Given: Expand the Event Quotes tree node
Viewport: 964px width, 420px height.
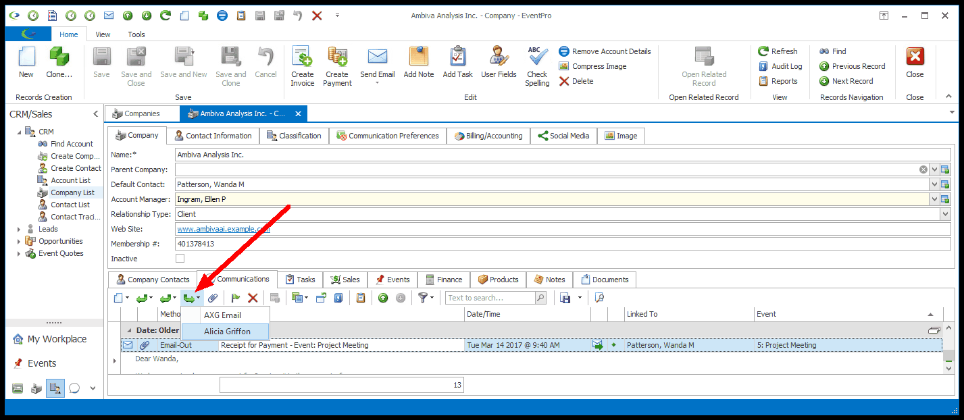Looking at the screenshot, I should pos(19,253).
